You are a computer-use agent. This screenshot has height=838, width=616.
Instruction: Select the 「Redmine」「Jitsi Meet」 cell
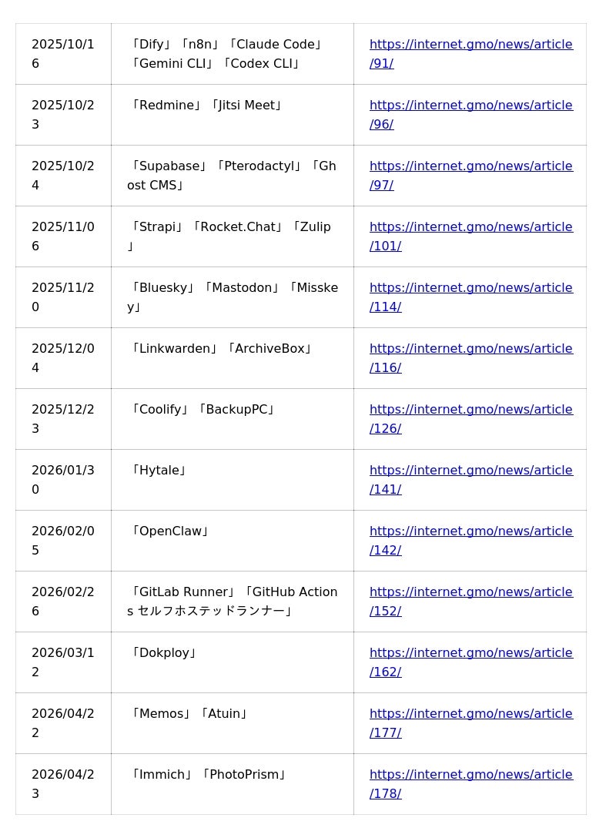pos(206,106)
